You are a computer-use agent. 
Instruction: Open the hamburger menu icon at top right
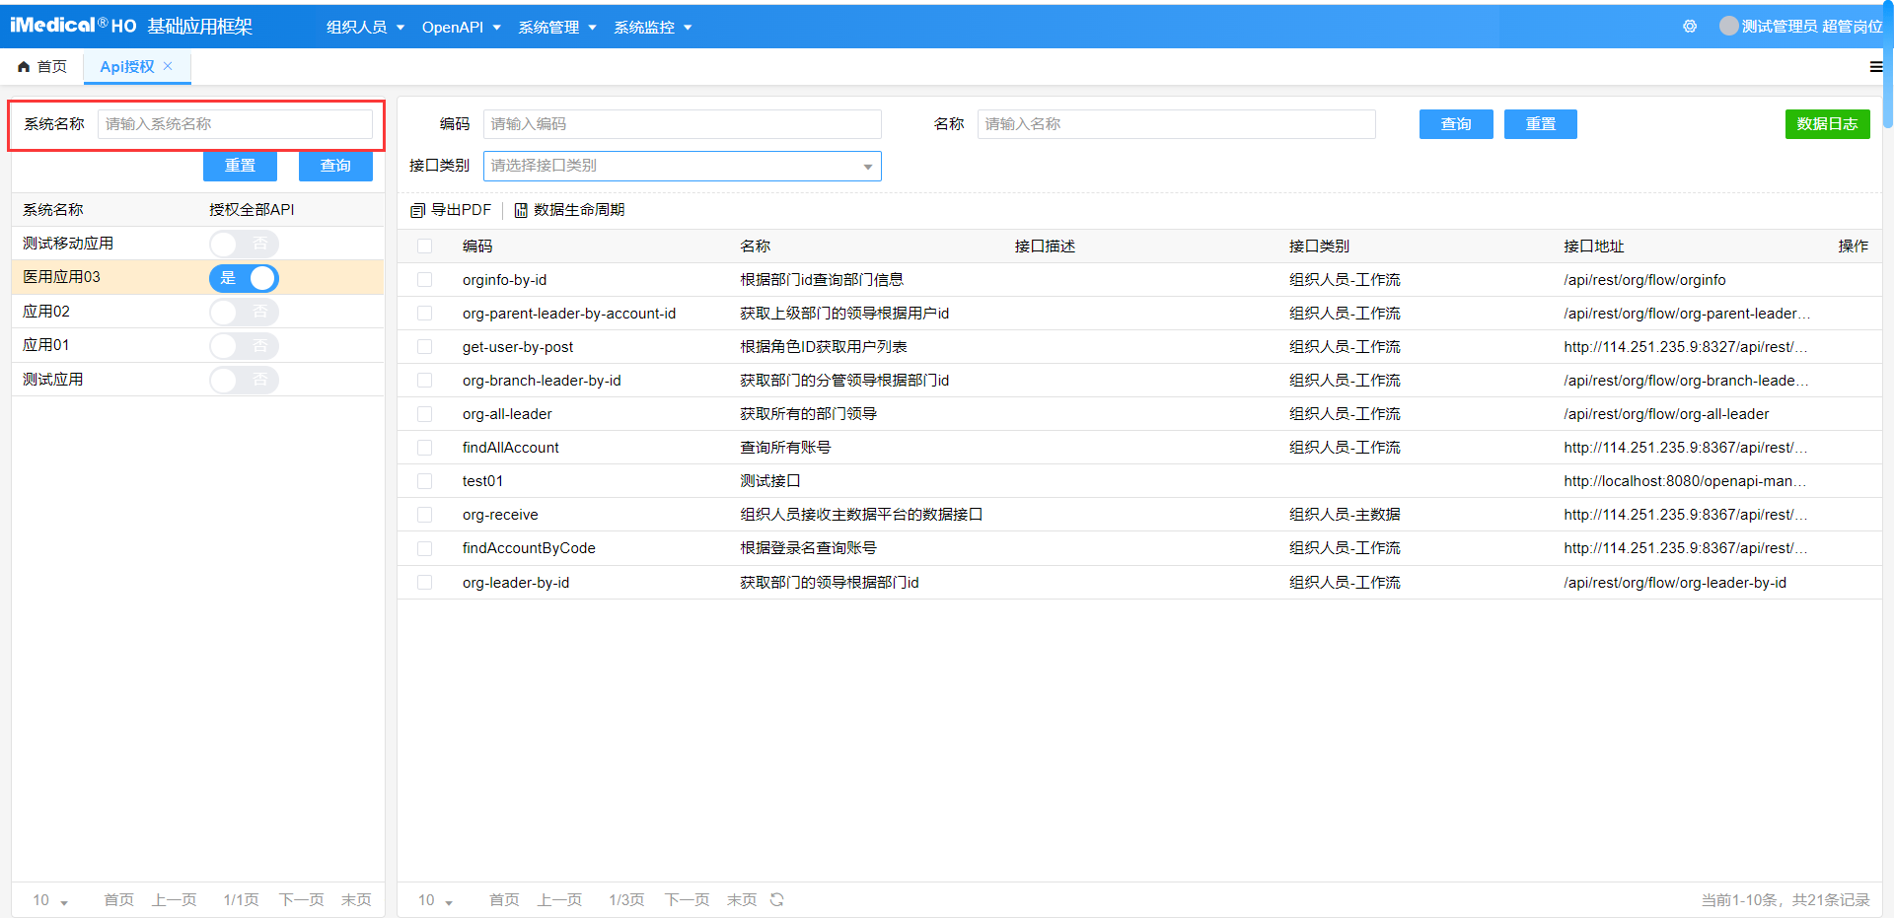tap(1875, 66)
